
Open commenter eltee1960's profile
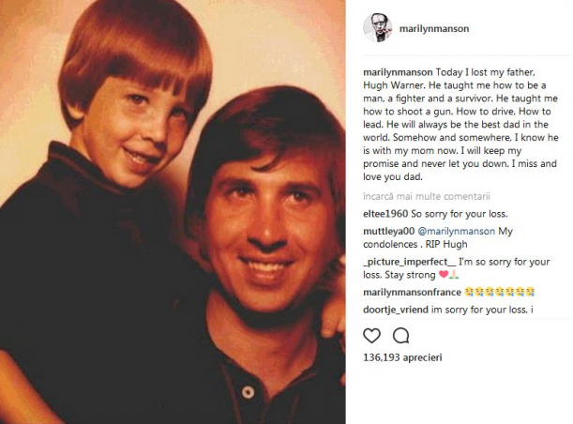pos(385,213)
